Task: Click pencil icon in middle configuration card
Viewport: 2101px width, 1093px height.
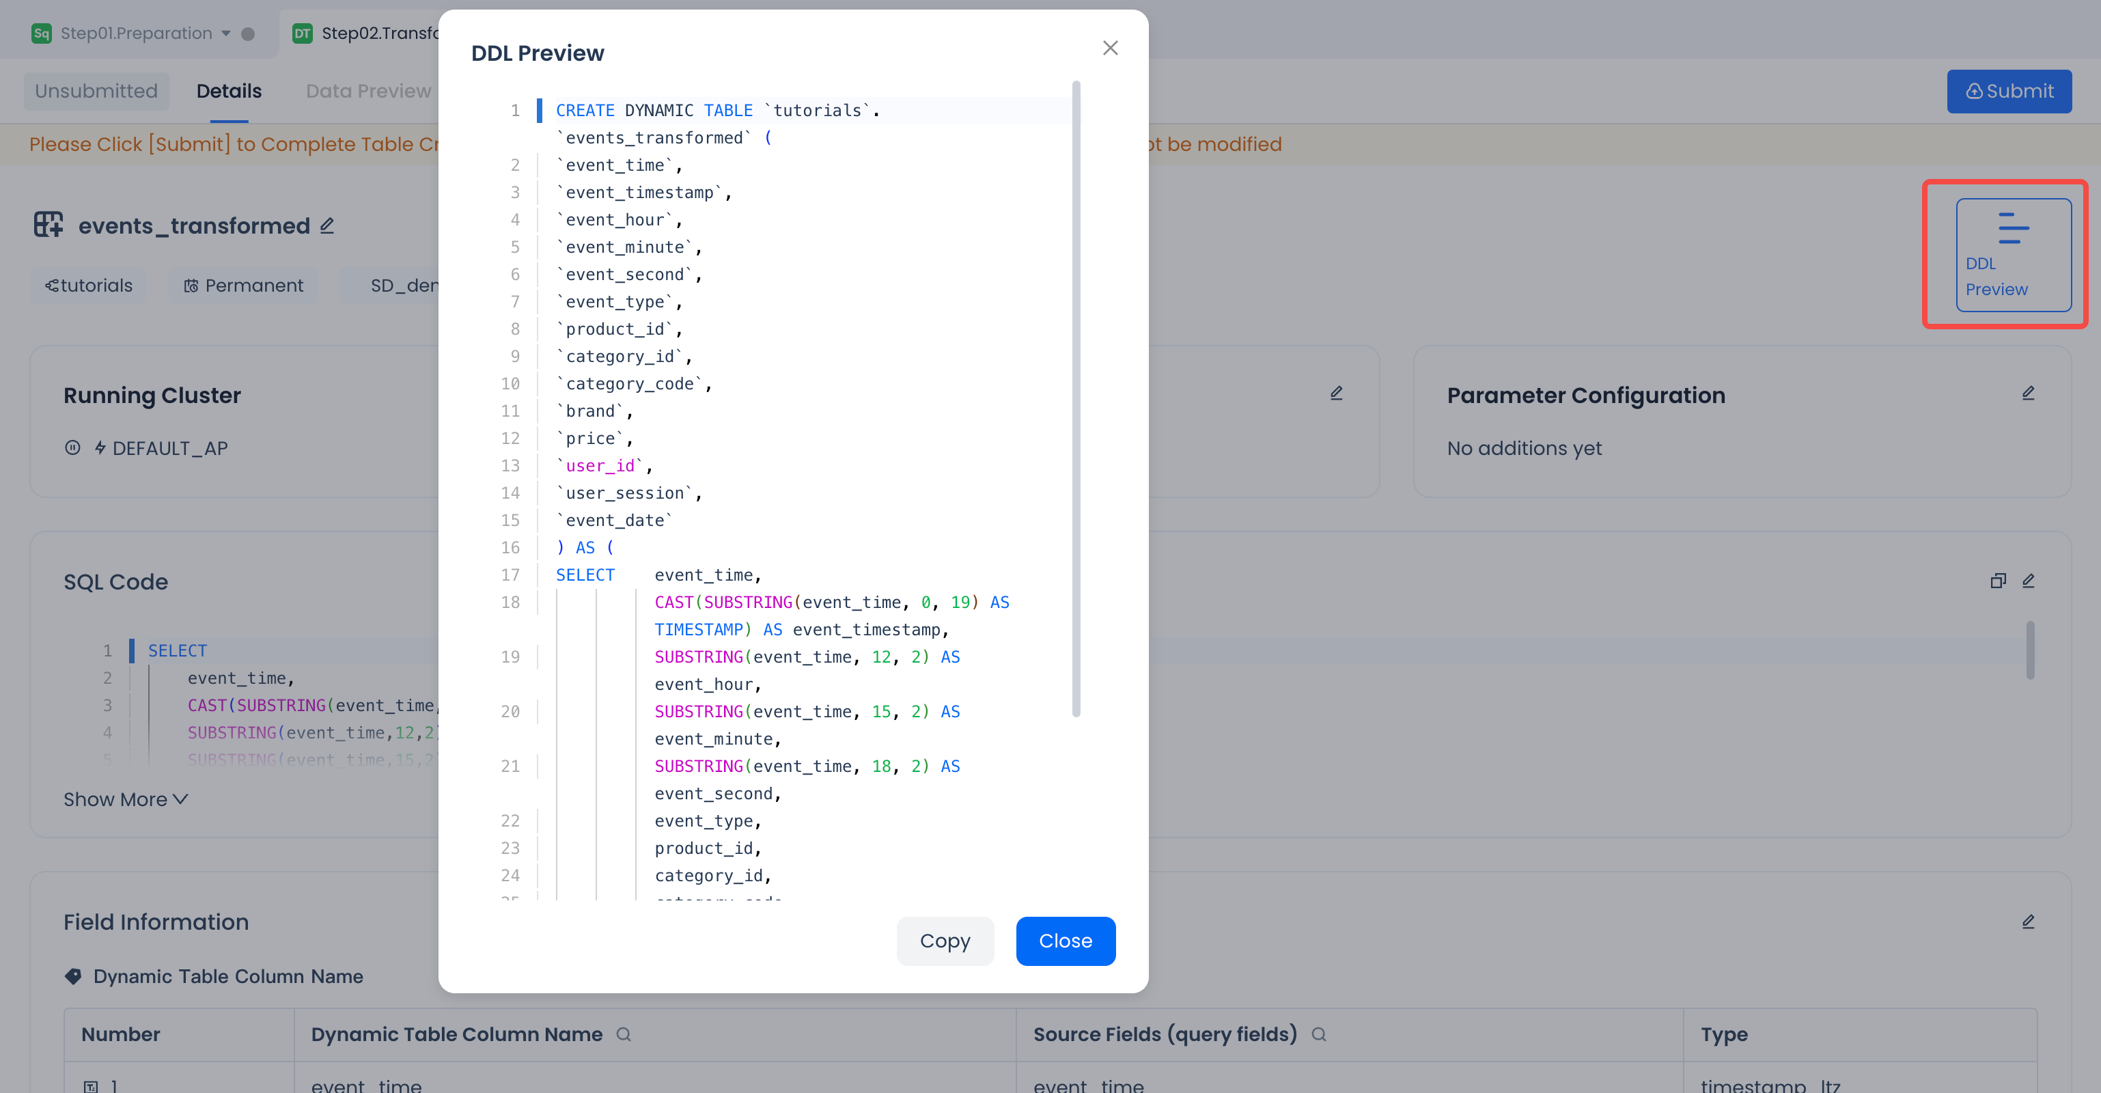Action: pyautogui.click(x=1336, y=393)
